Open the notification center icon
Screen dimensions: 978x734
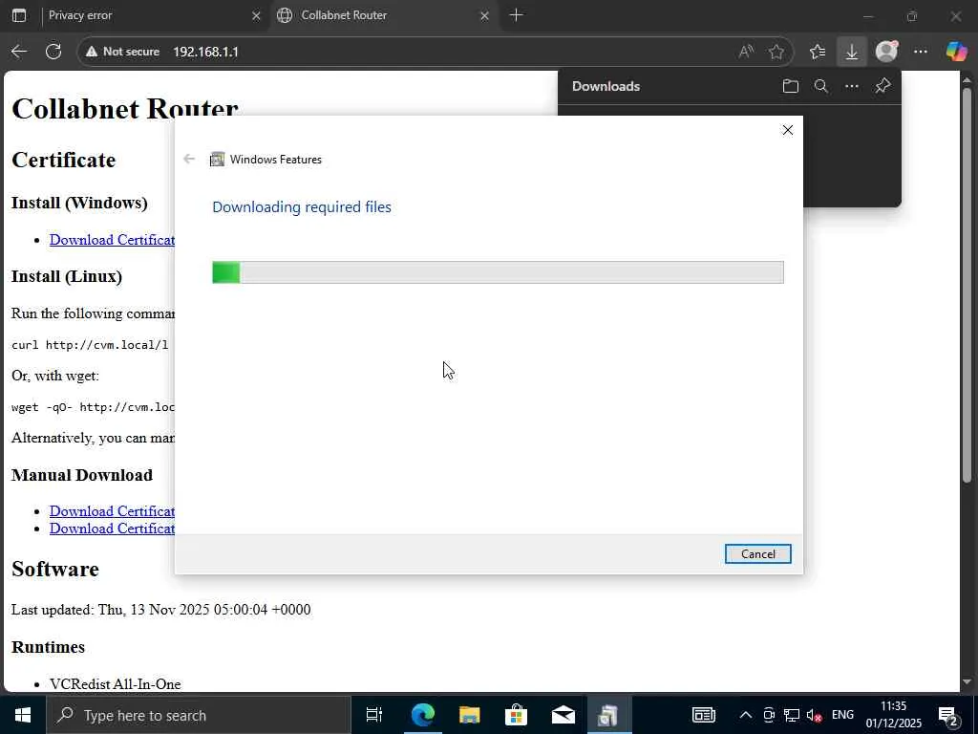point(948,715)
